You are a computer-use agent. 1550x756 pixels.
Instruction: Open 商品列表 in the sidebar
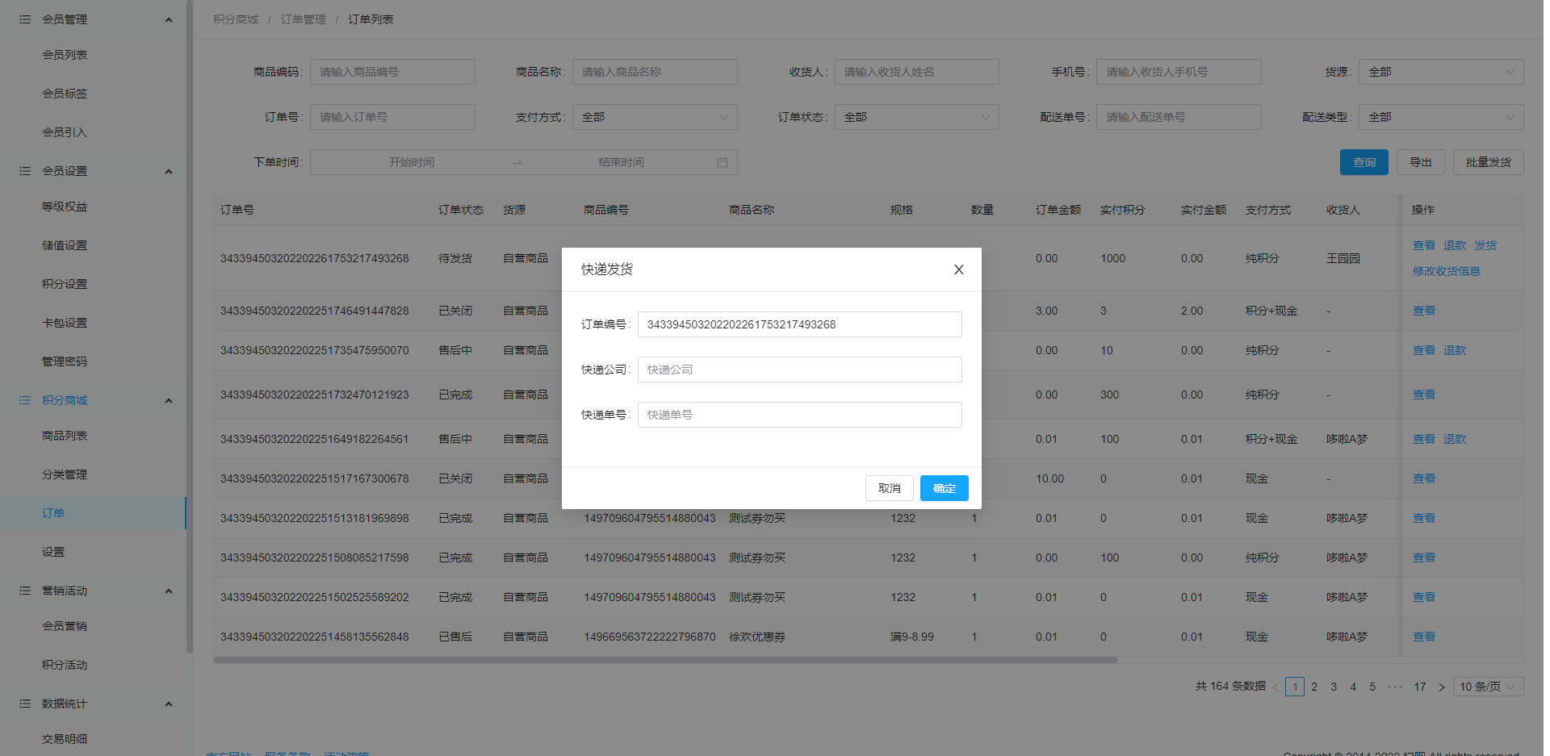(x=65, y=436)
